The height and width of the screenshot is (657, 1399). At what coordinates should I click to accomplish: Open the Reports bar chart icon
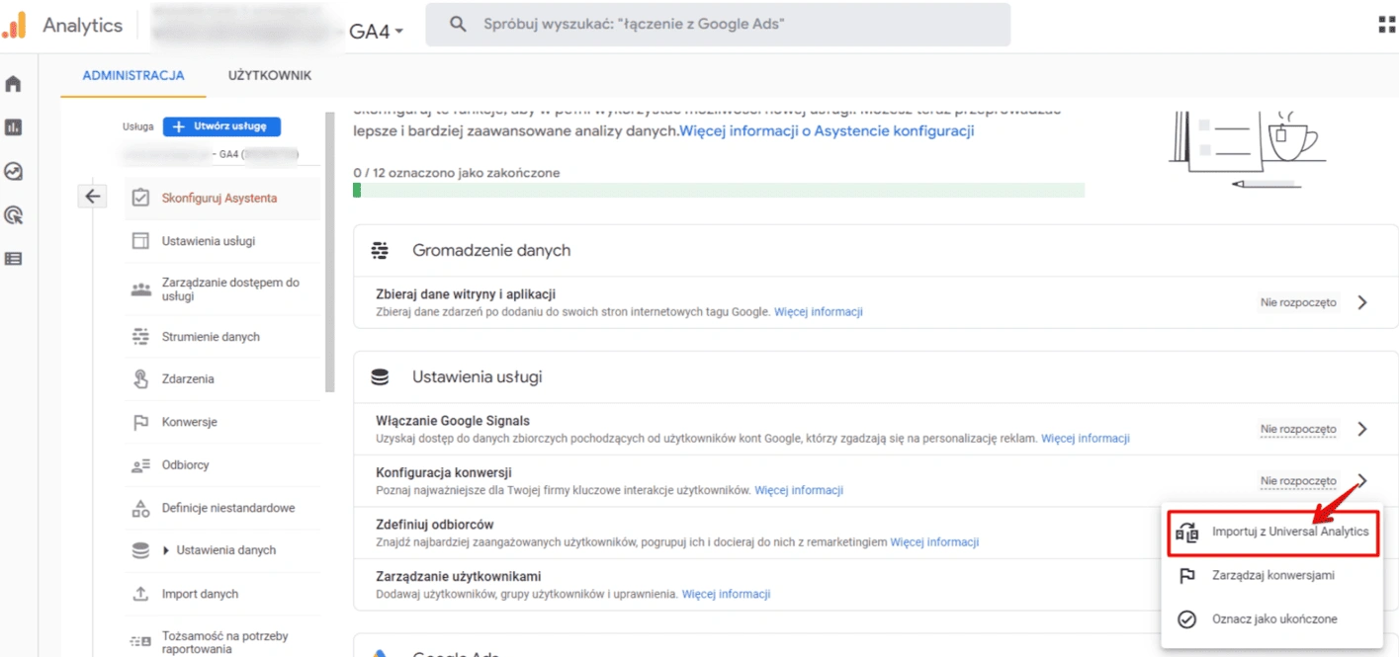(14, 127)
